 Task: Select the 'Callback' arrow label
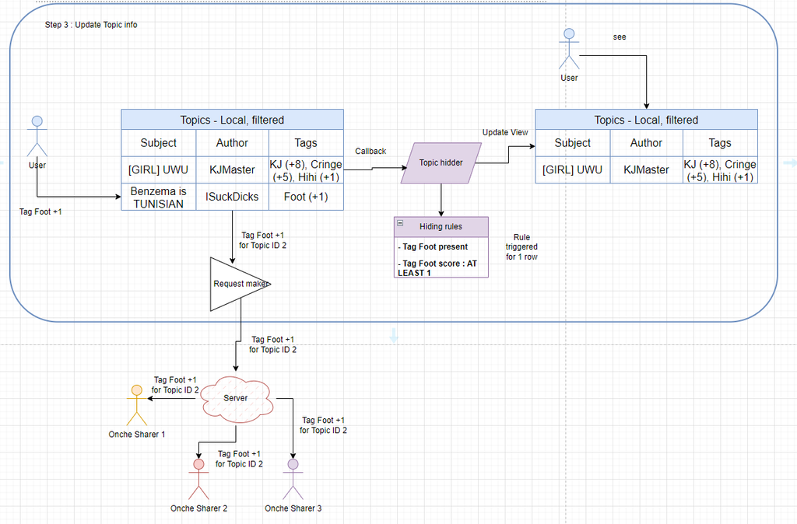tap(370, 151)
